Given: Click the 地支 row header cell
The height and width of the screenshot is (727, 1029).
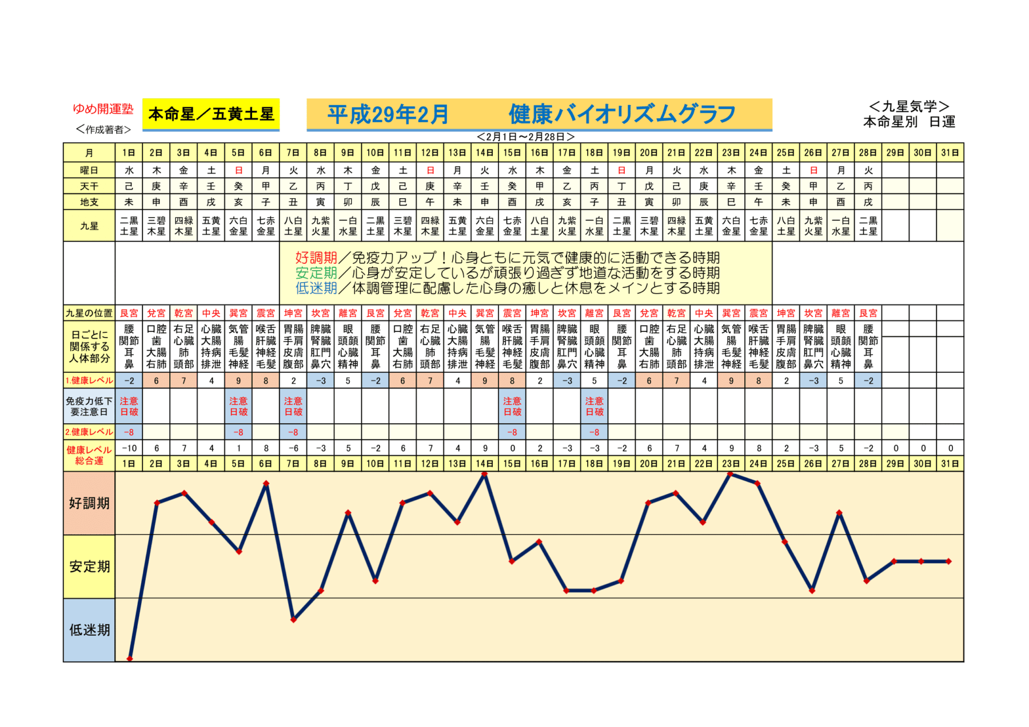Looking at the screenshot, I should click(89, 202).
